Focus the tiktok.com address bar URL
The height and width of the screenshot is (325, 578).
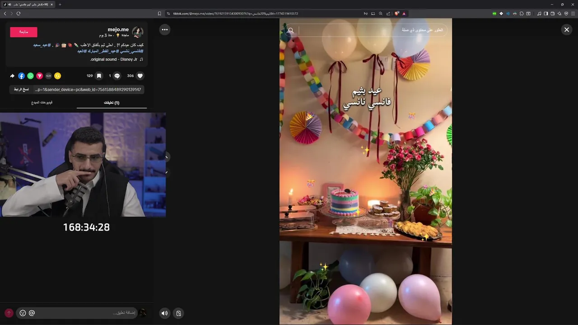236,14
